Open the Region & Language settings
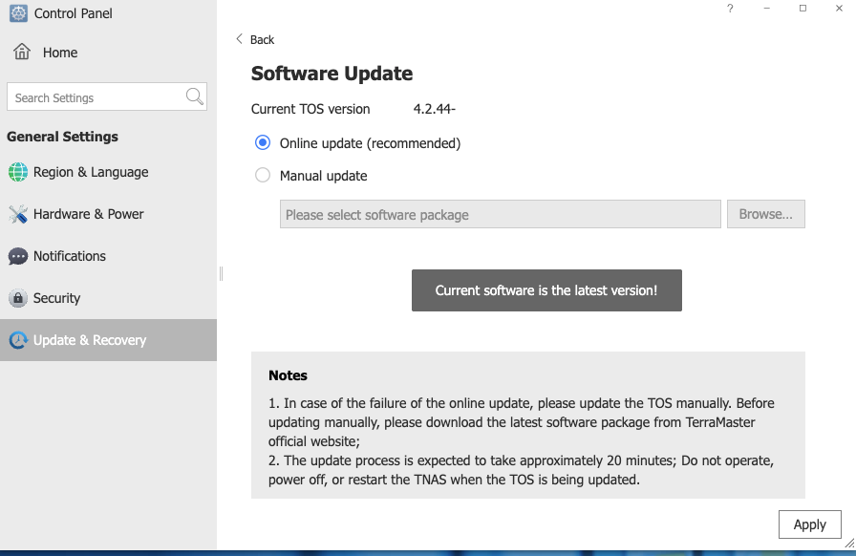The height and width of the screenshot is (556, 856). pos(108,172)
